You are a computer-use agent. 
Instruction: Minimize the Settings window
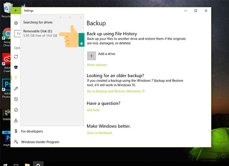pos(185,11)
